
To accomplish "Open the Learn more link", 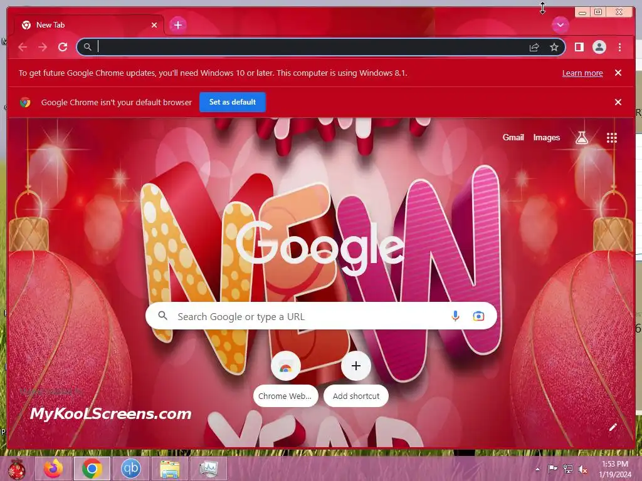I will click(x=582, y=73).
